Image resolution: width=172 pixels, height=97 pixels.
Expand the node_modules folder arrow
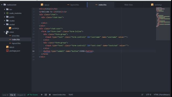point(5,13)
